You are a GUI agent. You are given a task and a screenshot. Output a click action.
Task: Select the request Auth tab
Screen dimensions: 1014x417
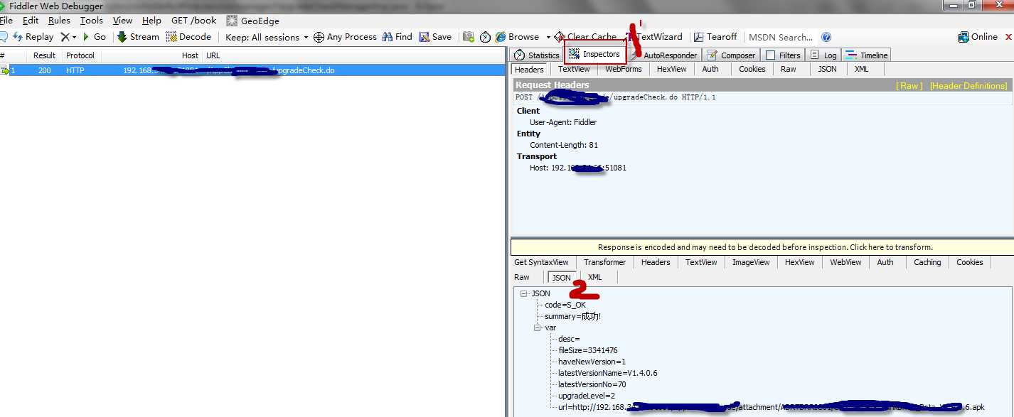coord(710,69)
